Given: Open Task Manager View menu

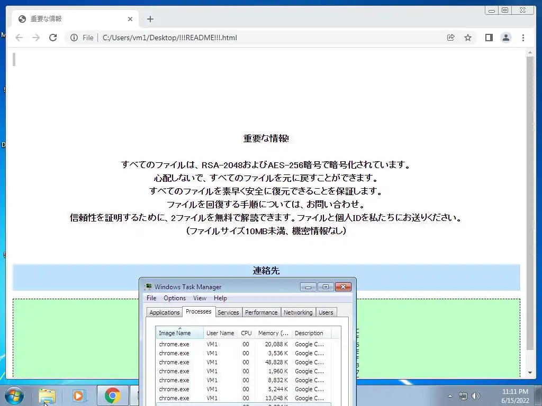Looking at the screenshot, I should [x=200, y=298].
